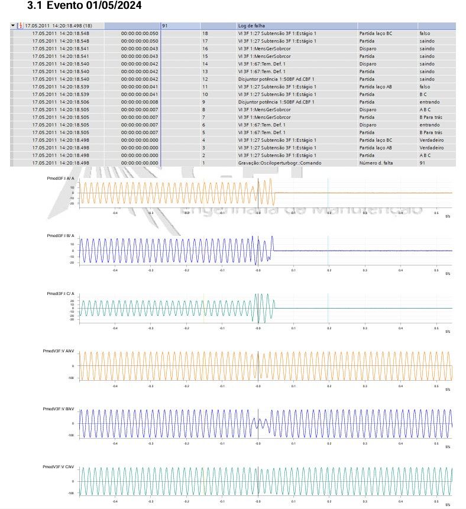Select row number 17 in fault log
466x509 pixels.
[205, 41]
